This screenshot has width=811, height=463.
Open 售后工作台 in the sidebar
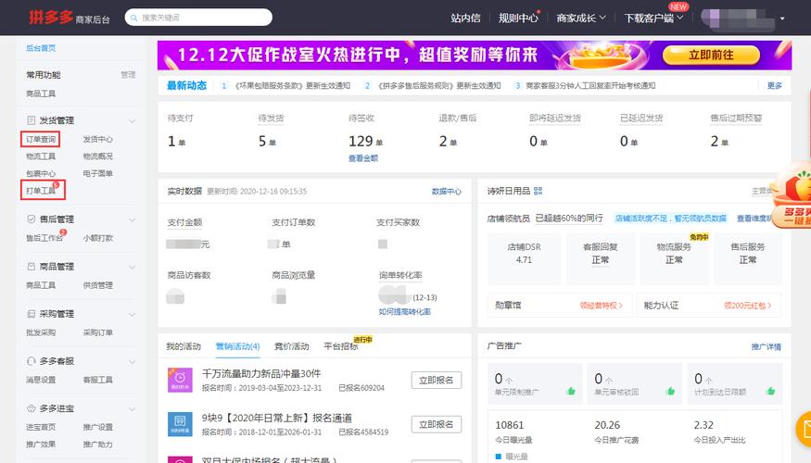pyautogui.click(x=44, y=238)
